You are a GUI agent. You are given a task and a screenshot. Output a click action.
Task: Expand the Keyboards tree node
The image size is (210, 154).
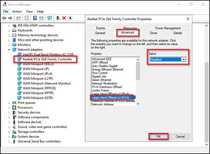click(9, 30)
